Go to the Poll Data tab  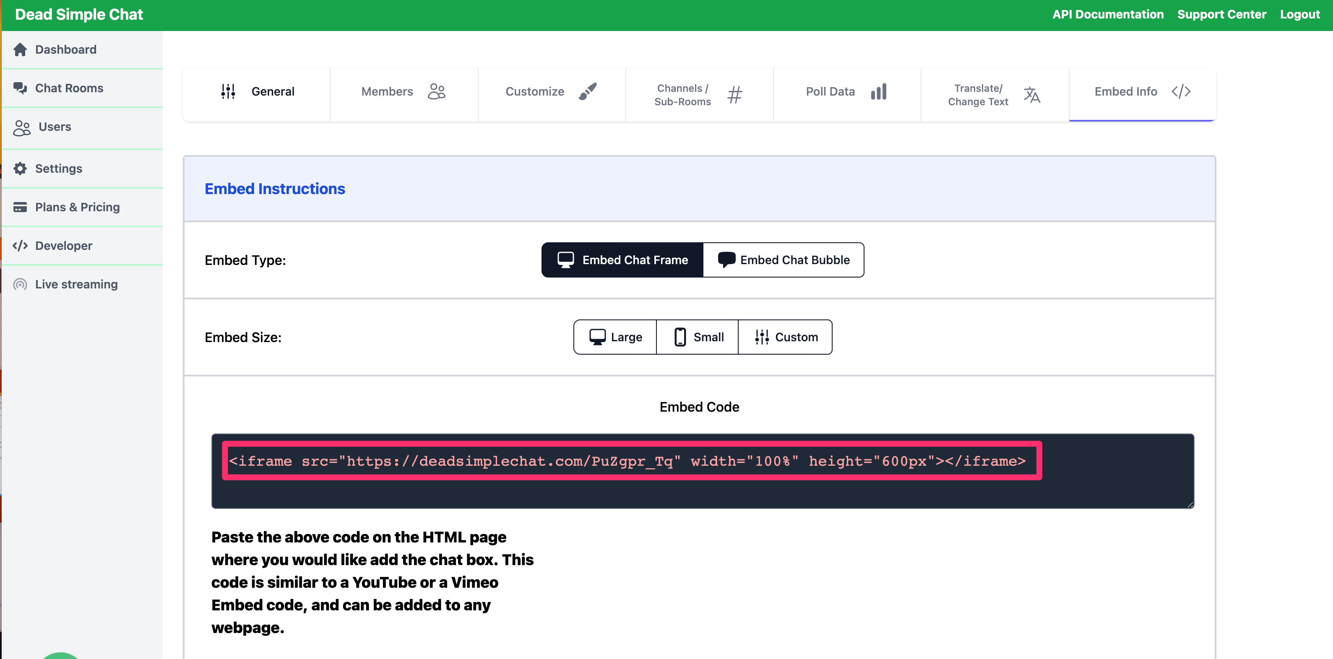coord(847,94)
